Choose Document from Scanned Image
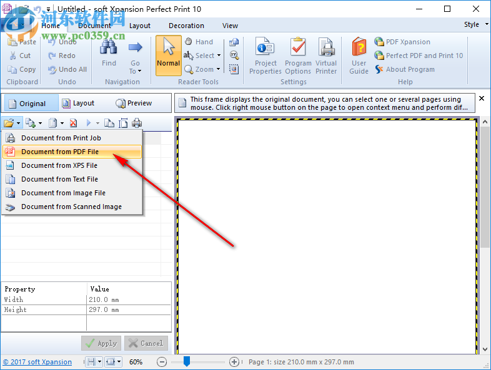The width and height of the screenshot is (491, 370). click(72, 207)
